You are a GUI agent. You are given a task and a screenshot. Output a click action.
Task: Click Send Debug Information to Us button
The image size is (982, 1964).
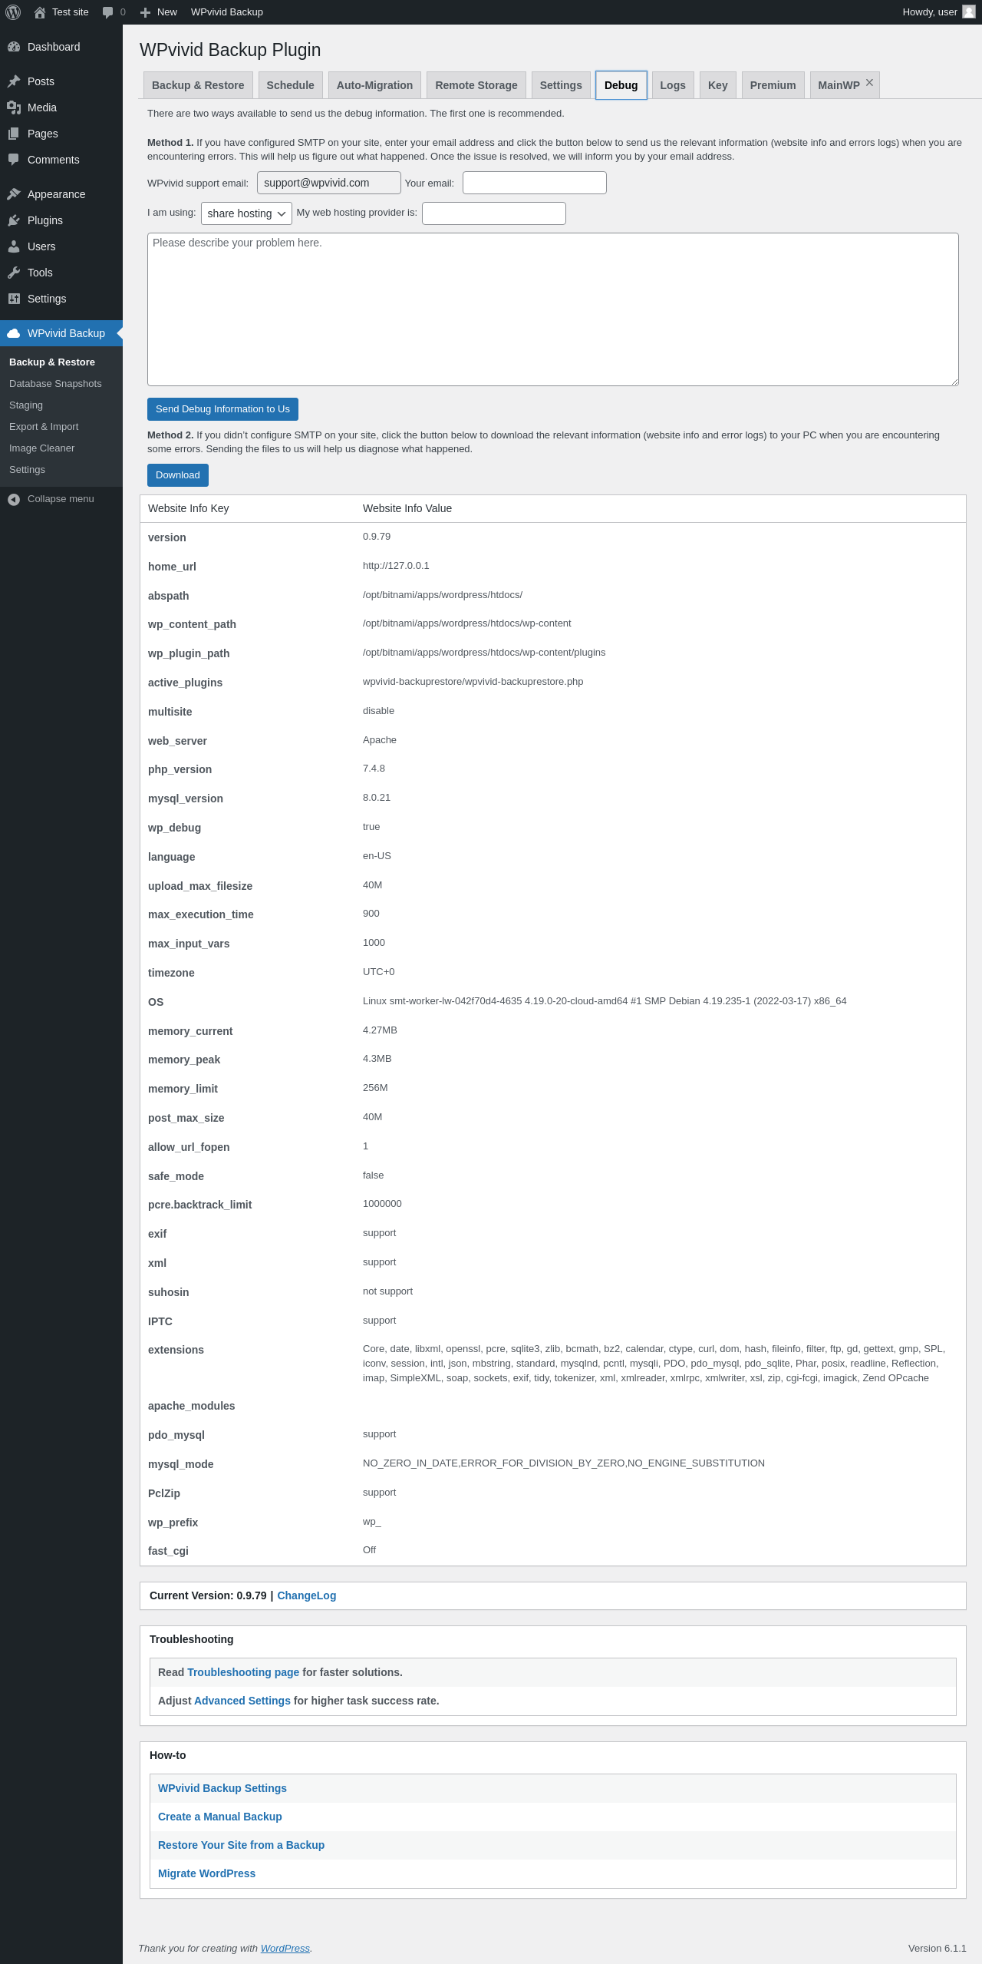coord(222,409)
